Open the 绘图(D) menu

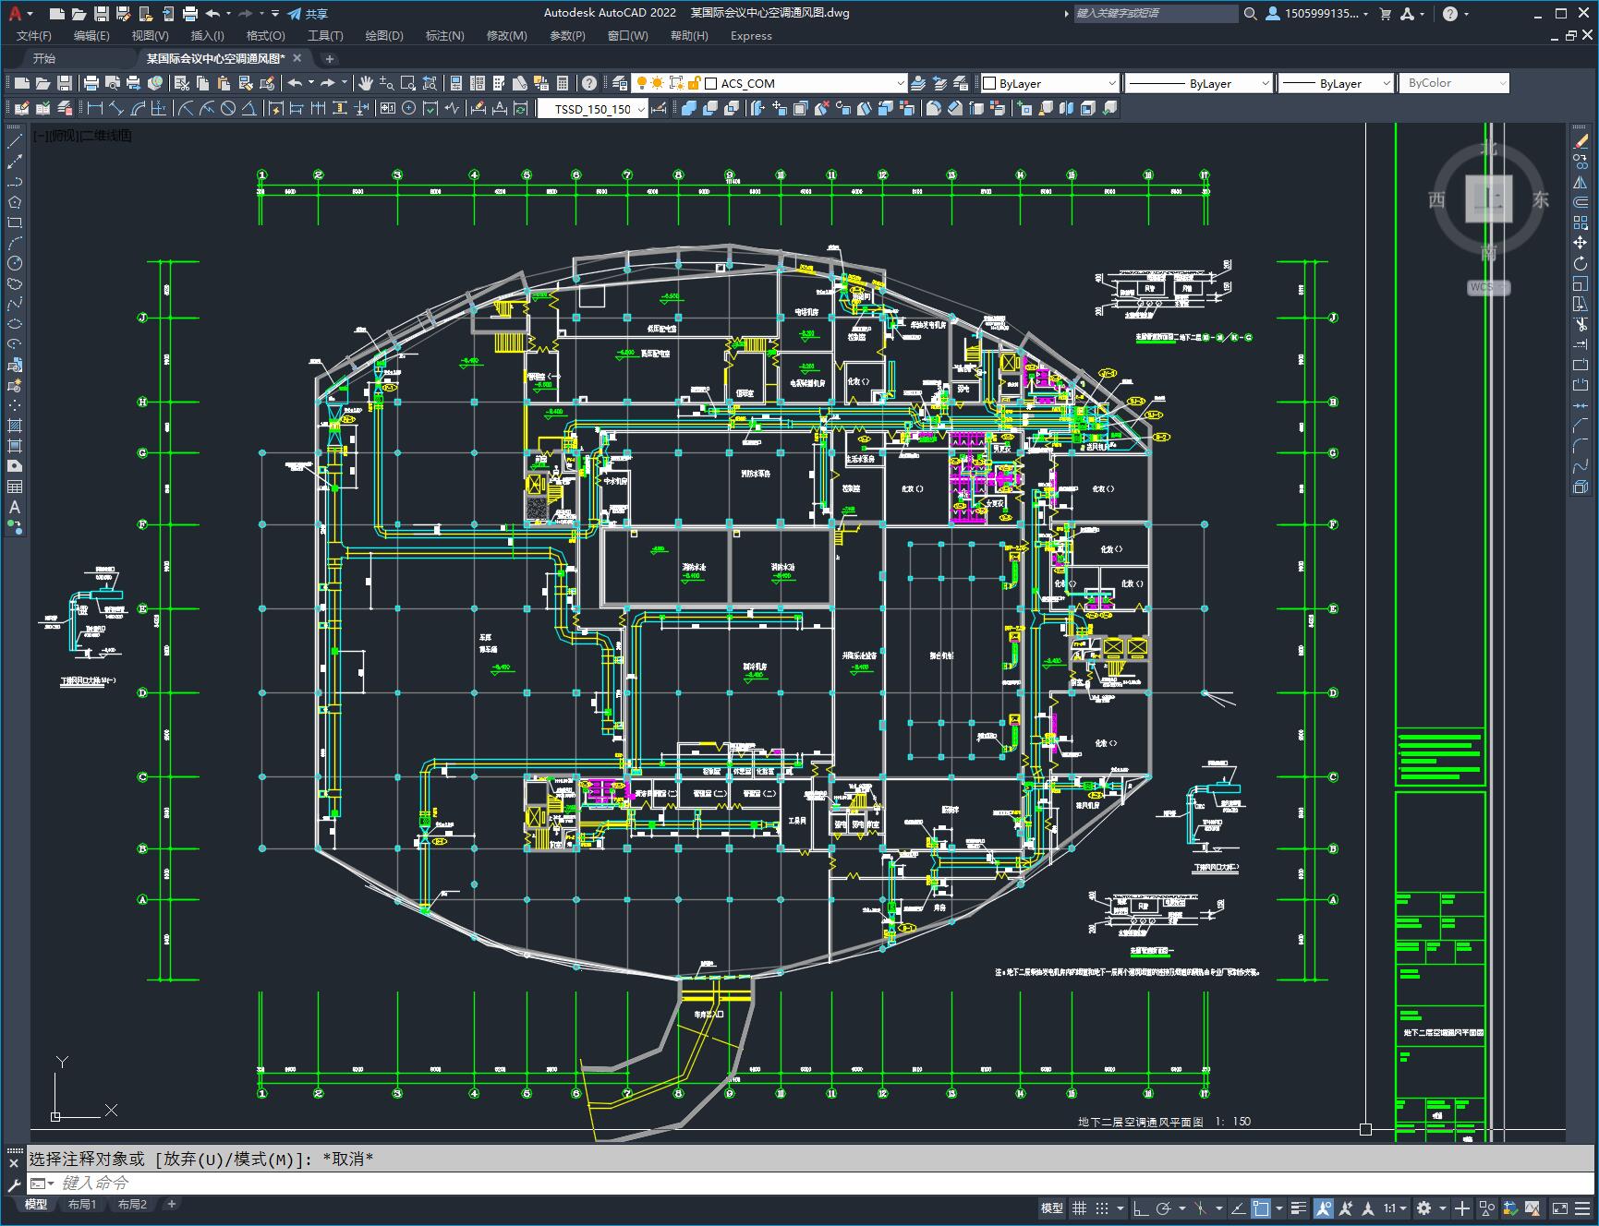(384, 35)
